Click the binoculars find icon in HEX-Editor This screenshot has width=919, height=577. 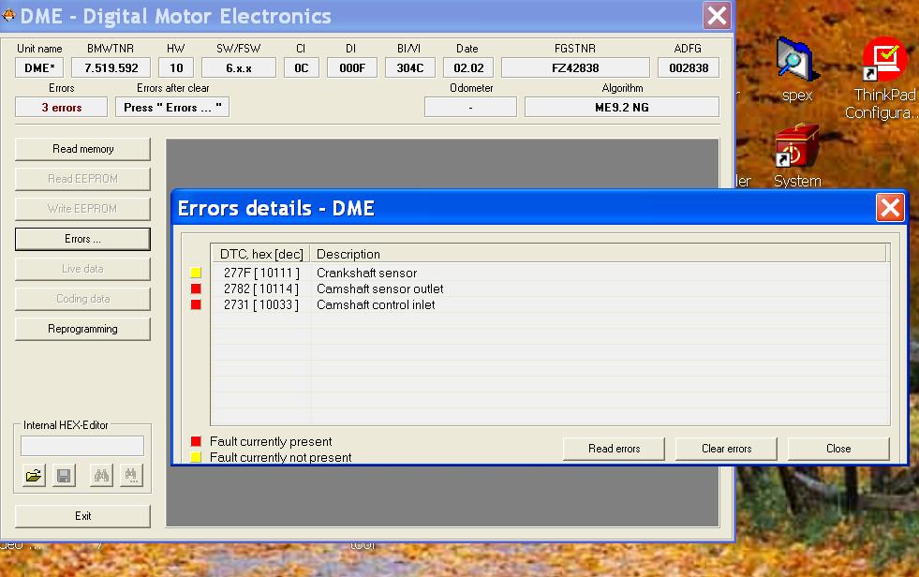(x=101, y=475)
